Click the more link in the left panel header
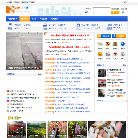 (x=39, y=74)
